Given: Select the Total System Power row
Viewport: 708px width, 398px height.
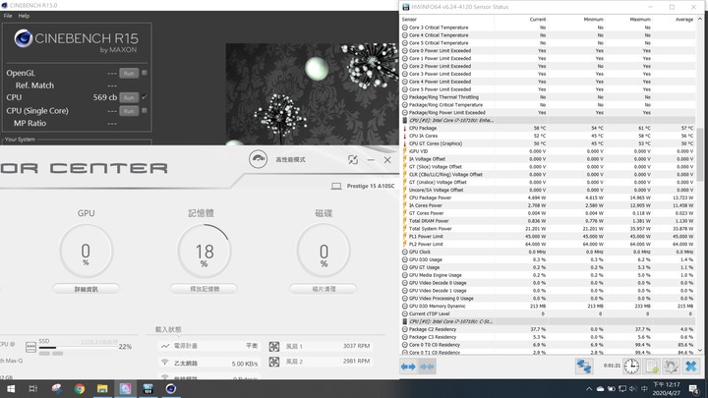Looking at the screenshot, I should (548, 229).
